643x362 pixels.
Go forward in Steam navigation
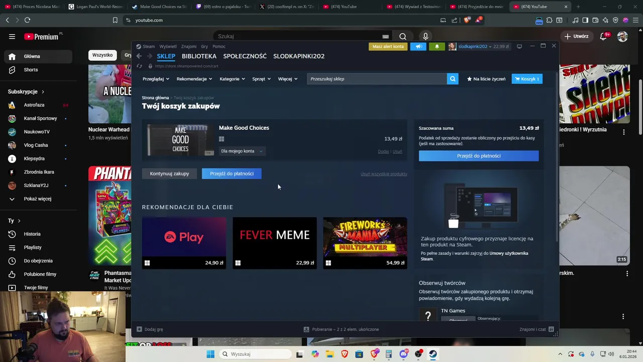(x=149, y=56)
